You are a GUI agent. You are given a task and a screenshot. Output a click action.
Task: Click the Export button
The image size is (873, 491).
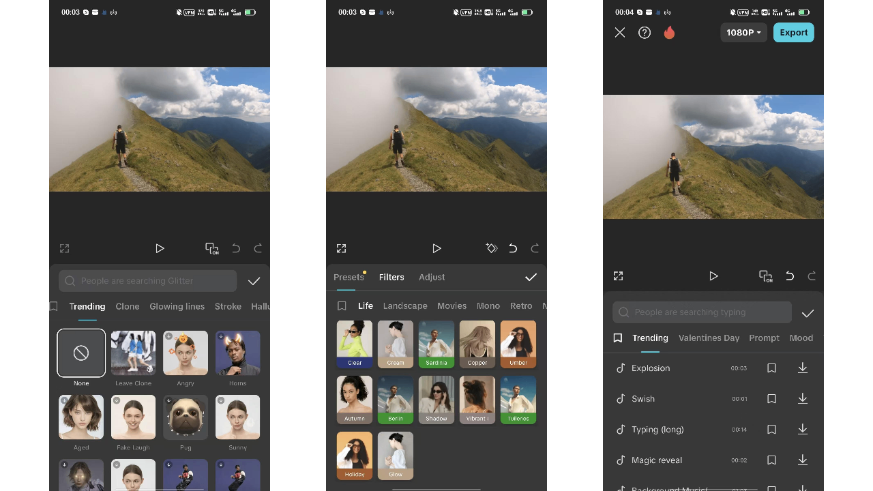pyautogui.click(x=794, y=33)
